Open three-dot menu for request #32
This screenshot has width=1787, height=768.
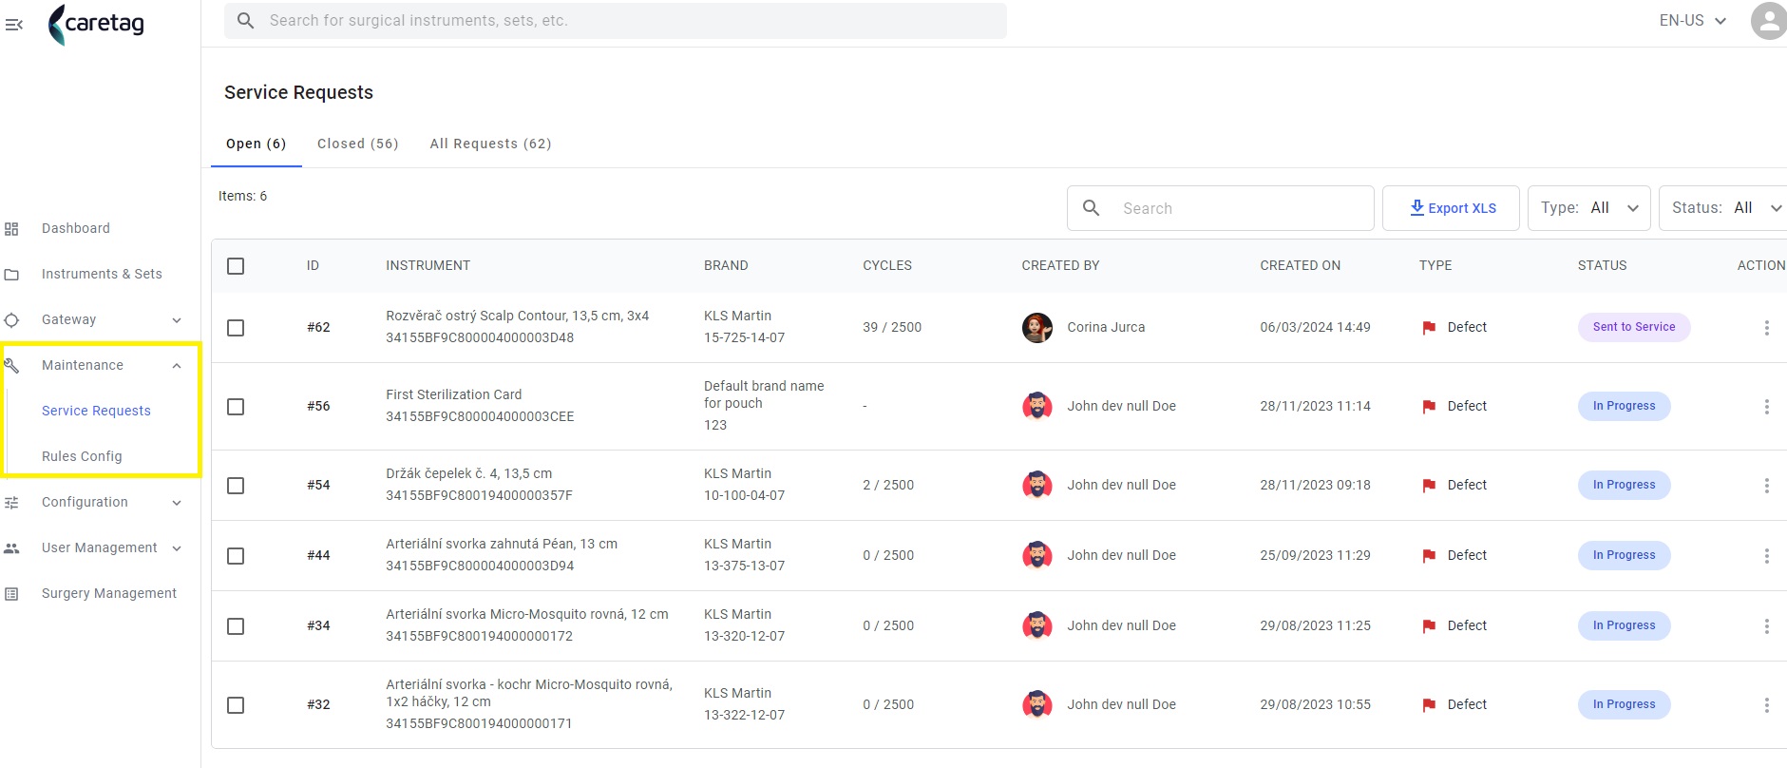pyautogui.click(x=1766, y=705)
